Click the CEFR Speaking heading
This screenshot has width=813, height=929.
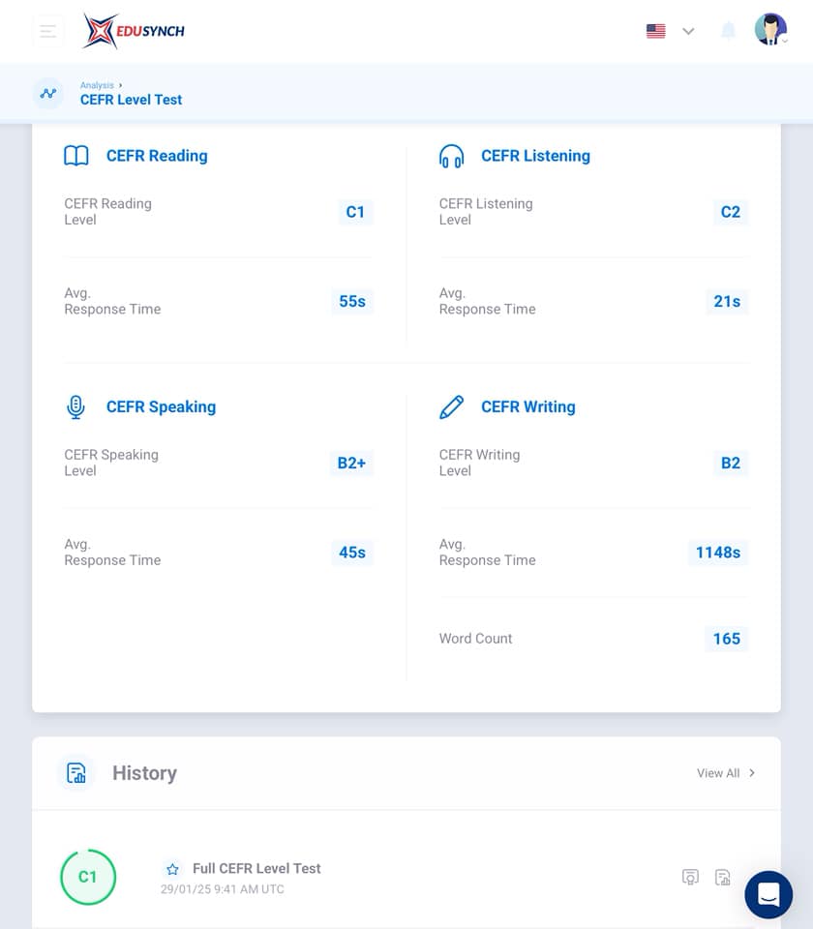(162, 407)
